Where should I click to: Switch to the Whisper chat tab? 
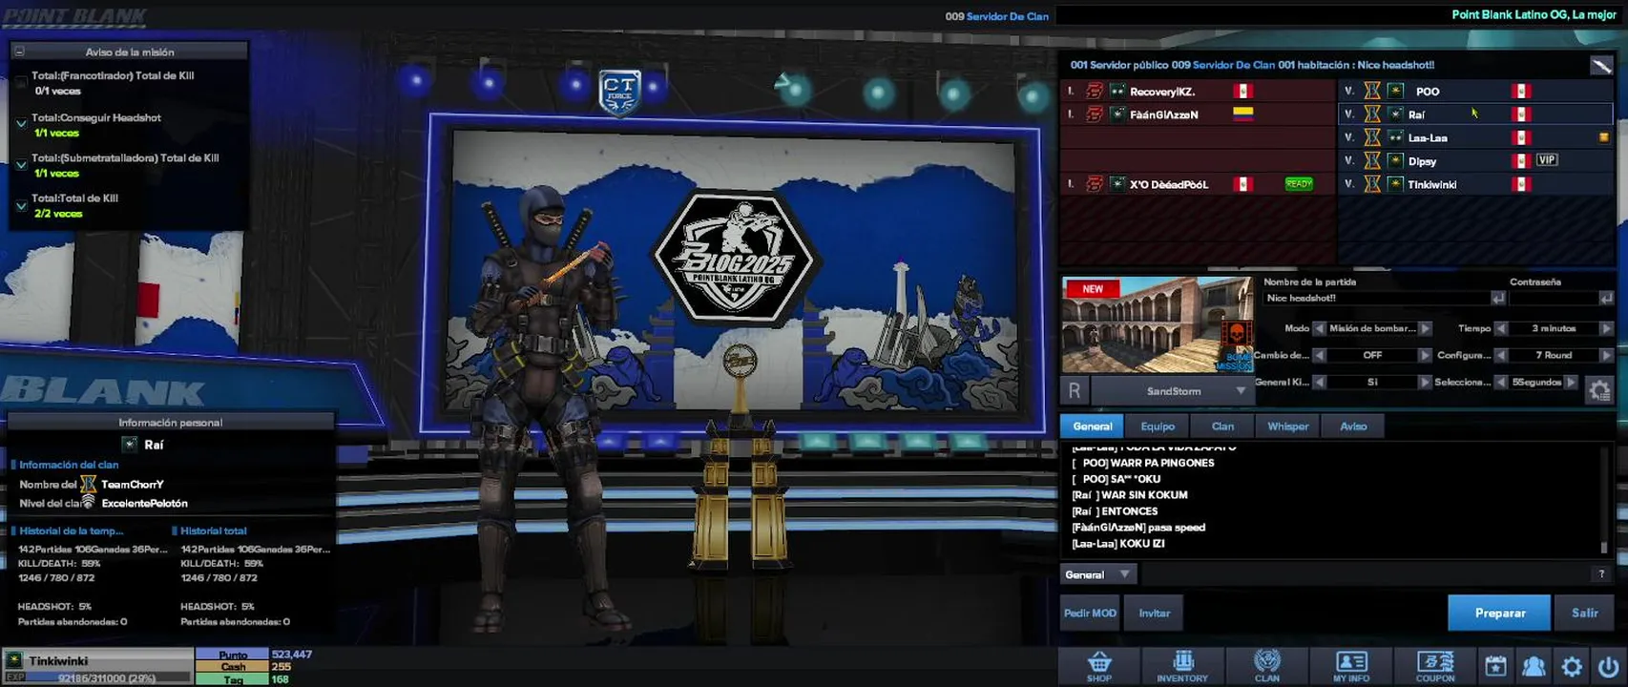[x=1287, y=427]
